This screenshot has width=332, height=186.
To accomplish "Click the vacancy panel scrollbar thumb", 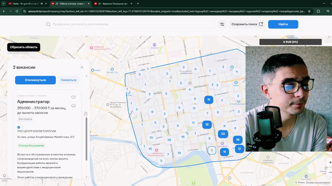I will pyautogui.click(x=86, y=139).
